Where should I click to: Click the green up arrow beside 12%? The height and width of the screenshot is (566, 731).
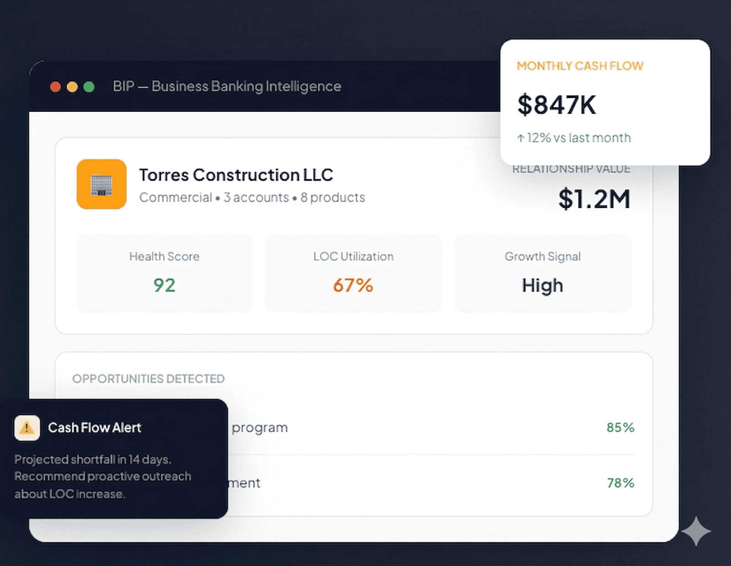pyautogui.click(x=520, y=138)
